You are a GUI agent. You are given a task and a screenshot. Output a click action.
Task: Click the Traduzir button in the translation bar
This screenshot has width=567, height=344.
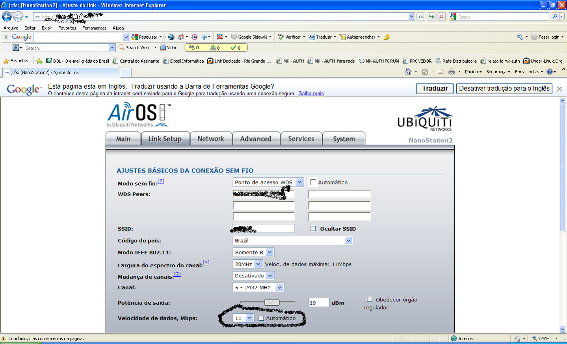point(435,88)
